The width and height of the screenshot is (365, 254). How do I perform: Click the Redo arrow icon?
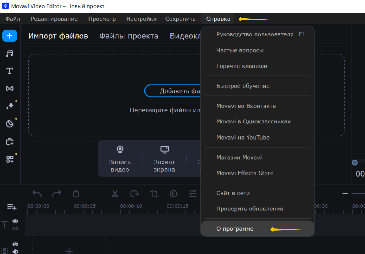click(57, 194)
